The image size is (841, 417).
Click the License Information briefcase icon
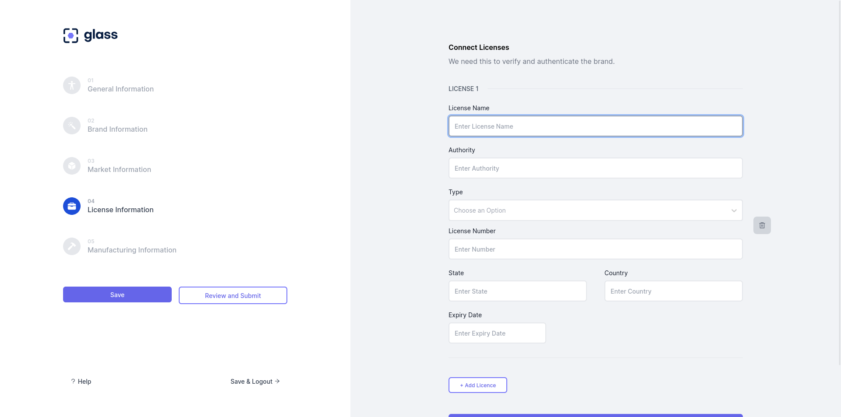pos(72,206)
